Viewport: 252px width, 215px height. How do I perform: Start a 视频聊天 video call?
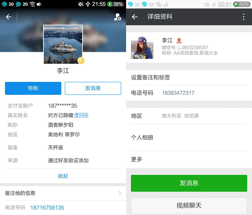coord(189,205)
